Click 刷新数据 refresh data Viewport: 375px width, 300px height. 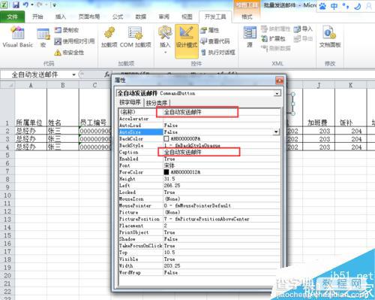pos(276,48)
